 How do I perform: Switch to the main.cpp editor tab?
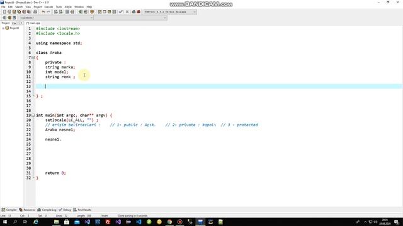[x=33, y=23]
